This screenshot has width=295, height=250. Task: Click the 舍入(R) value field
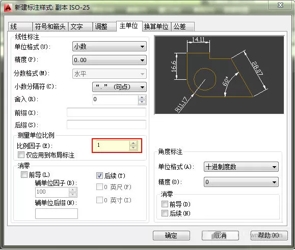pyautogui.click(x=115, y=100)
